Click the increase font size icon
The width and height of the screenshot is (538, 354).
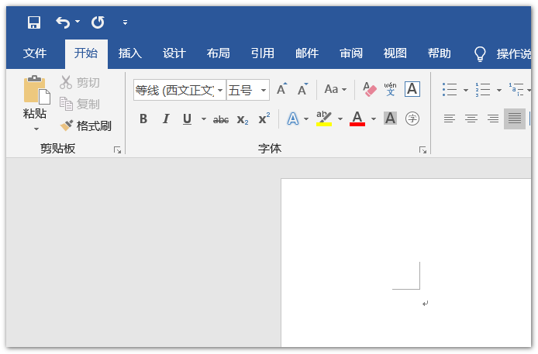coord(281,89)
